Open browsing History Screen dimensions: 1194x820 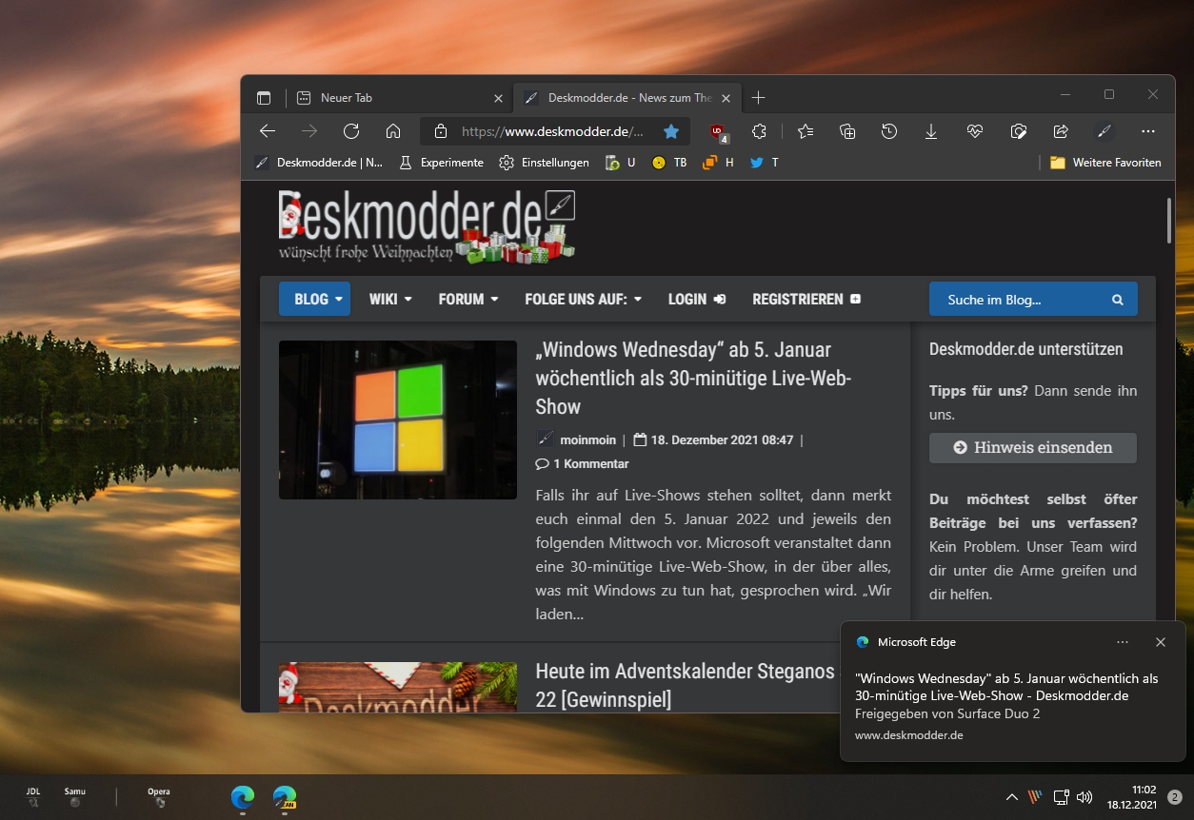pyautogui.click(x=889, y=131)
